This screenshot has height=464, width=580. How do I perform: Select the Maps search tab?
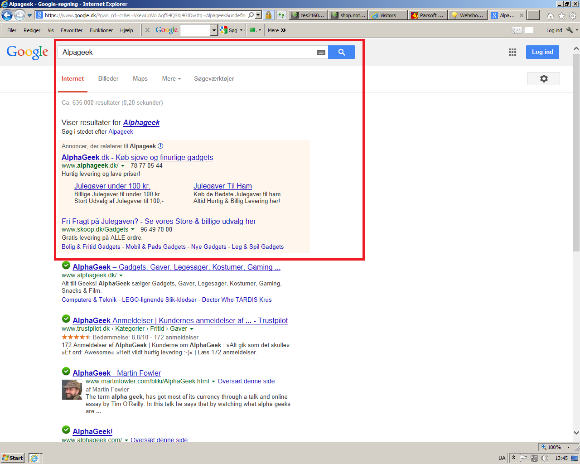[x=140, y=78]
